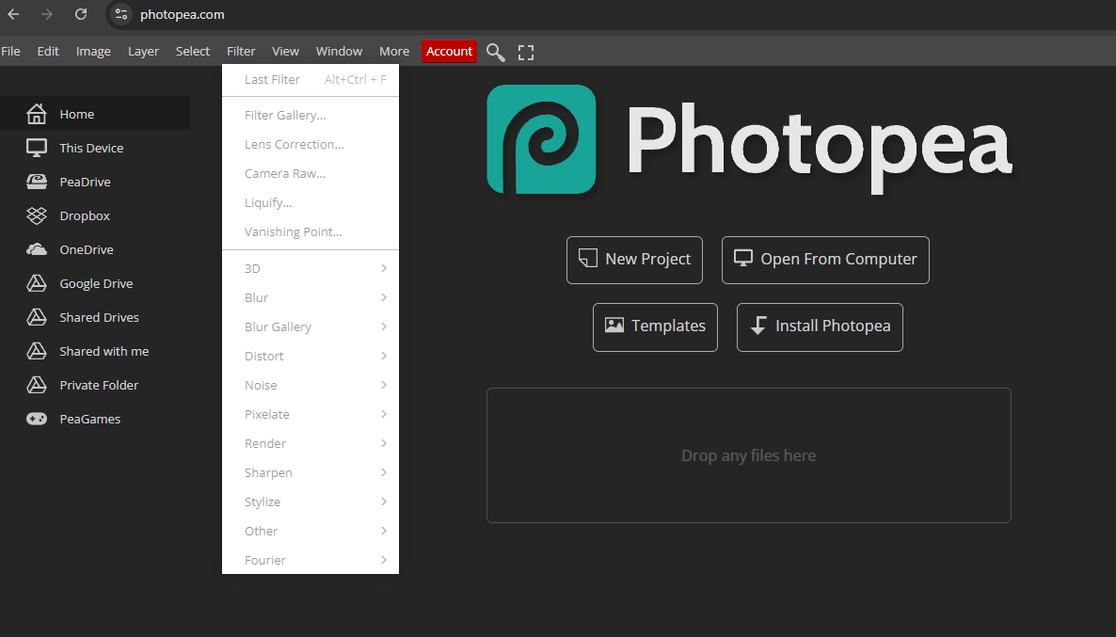
Task: Expand the Render filter submenu
Action: (x=311, y=443)
